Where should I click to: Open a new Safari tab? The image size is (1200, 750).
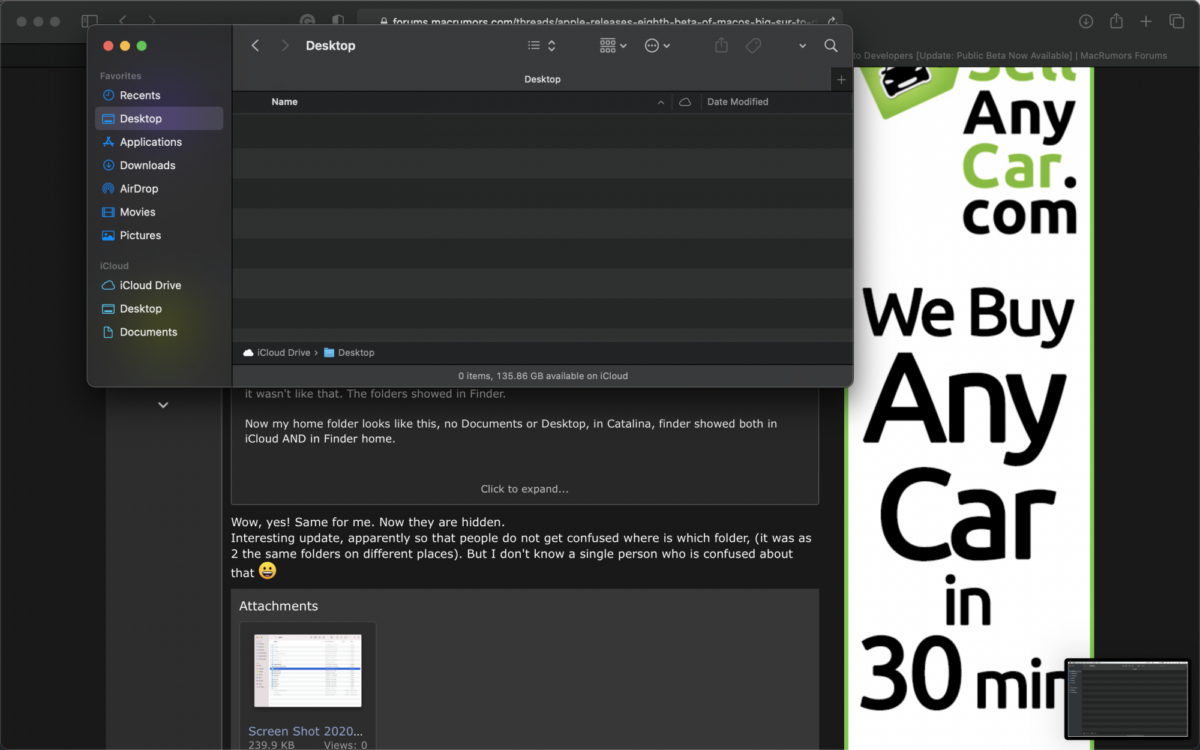(x=1146, y=22)
